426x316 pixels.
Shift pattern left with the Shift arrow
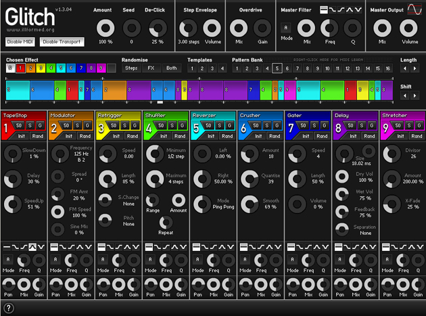[405, 95]
